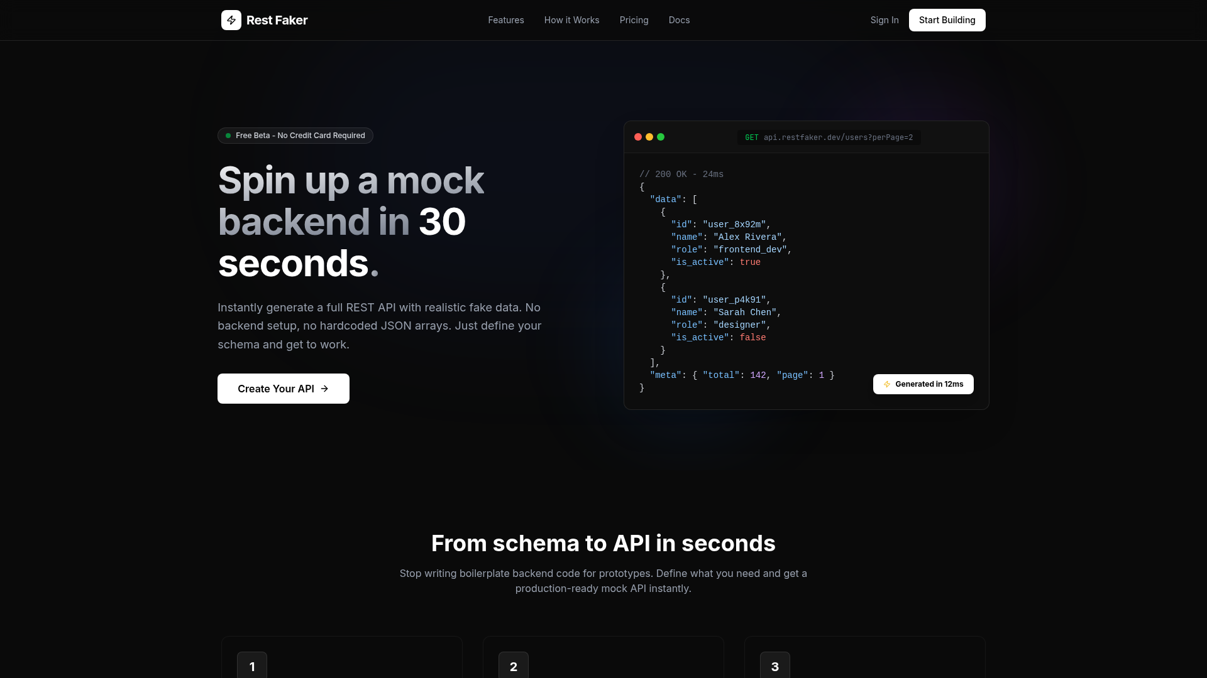Click the "user_p4k91" id value
This screenshot has height=678, width=1207.
734,300
